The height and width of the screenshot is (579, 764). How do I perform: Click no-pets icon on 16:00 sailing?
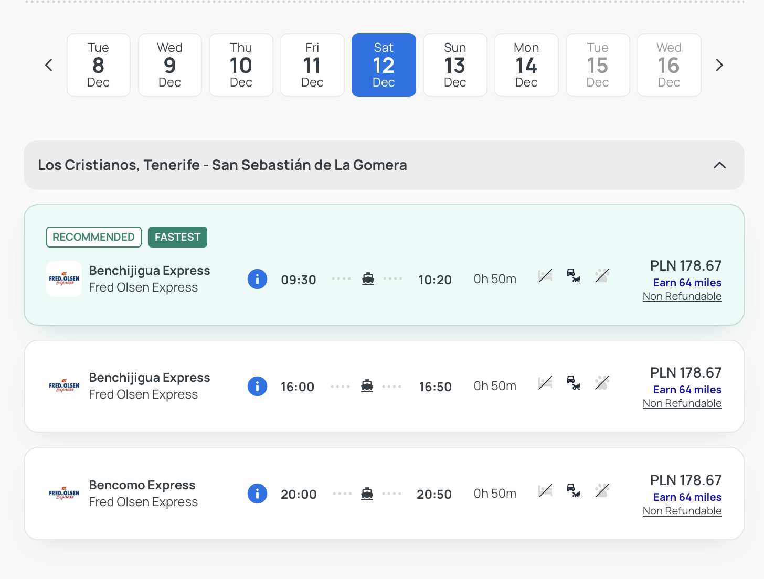602,383
